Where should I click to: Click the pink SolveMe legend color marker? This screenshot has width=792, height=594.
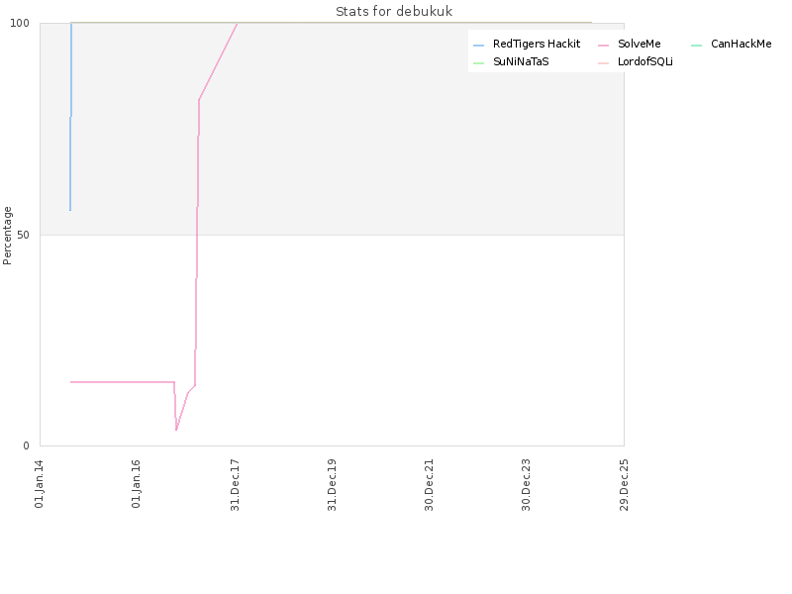click(603, 46)
